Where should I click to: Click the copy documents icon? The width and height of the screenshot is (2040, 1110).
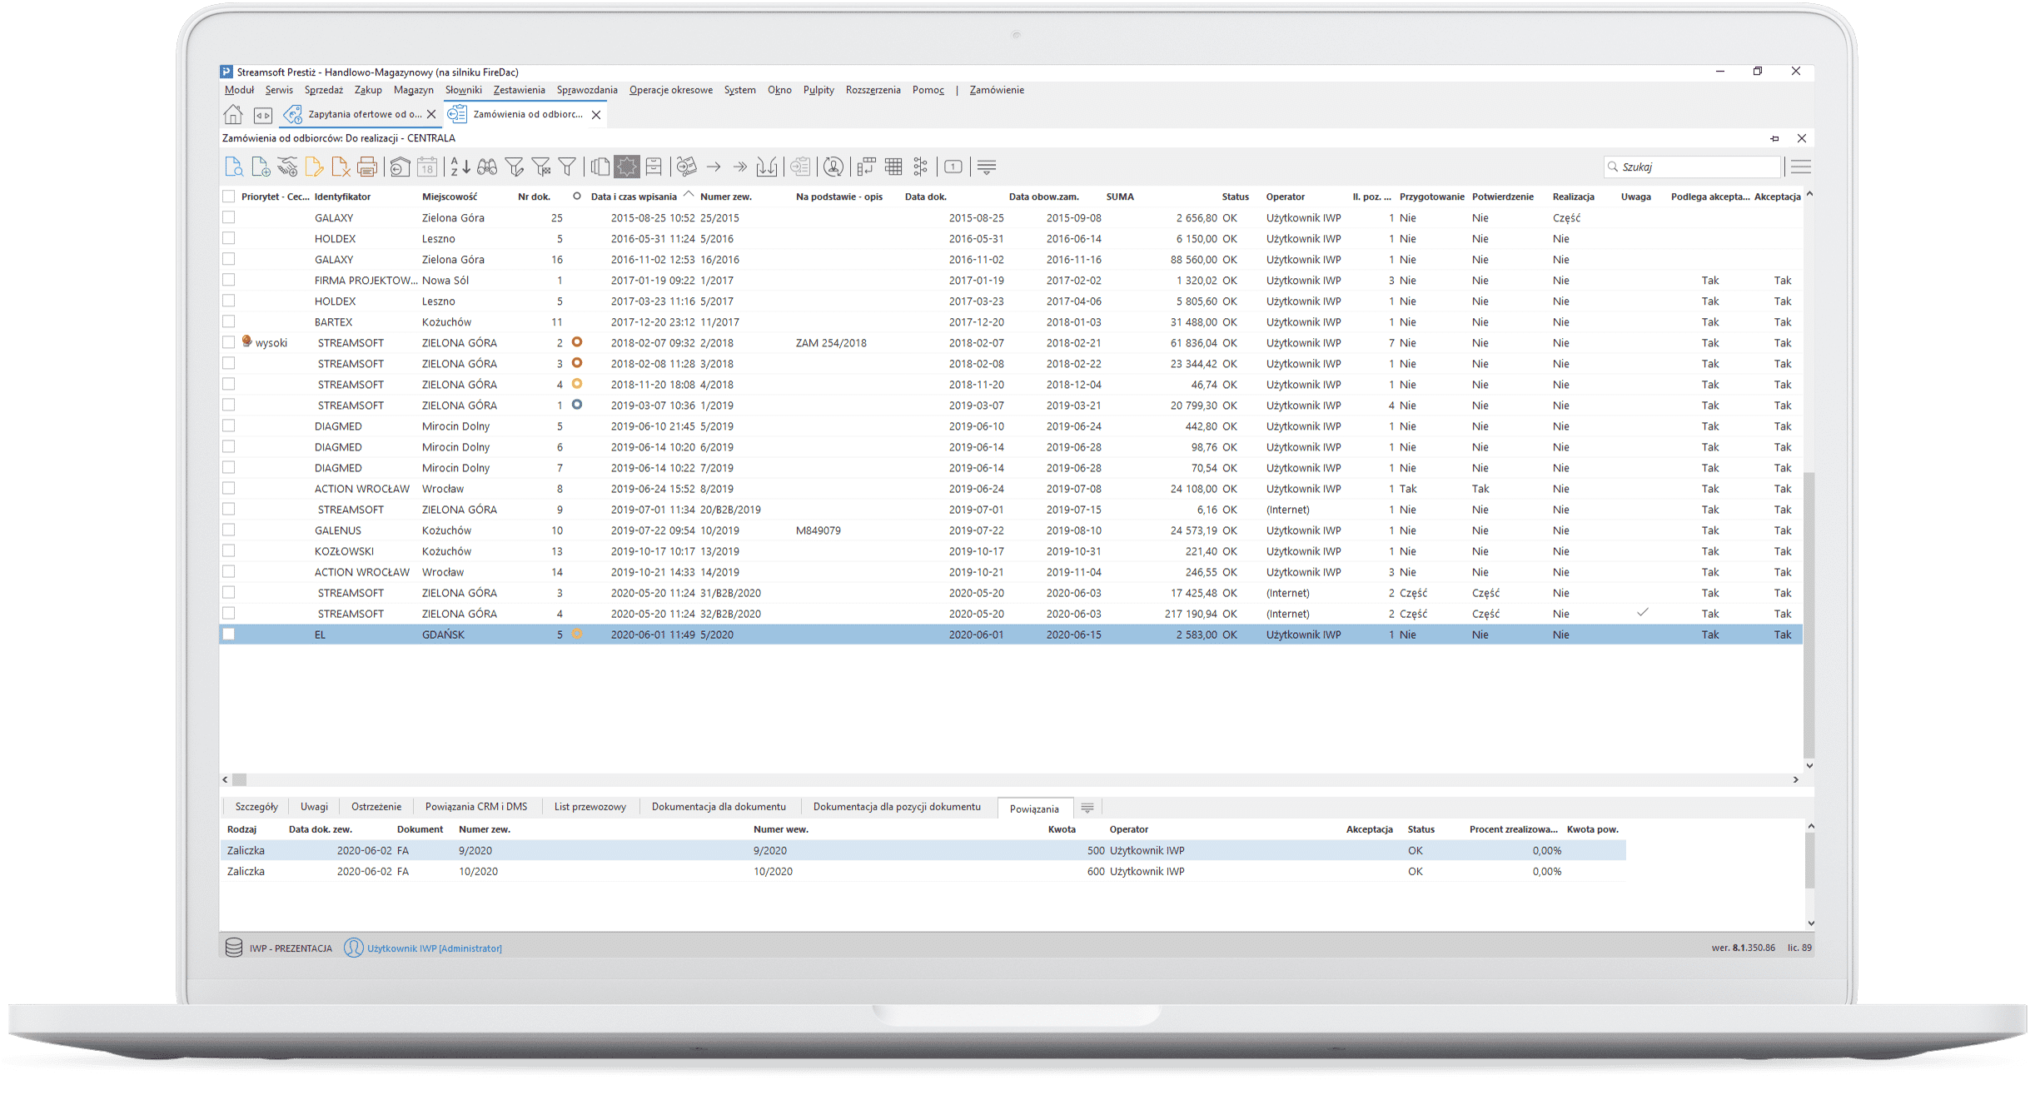[600, 167]
